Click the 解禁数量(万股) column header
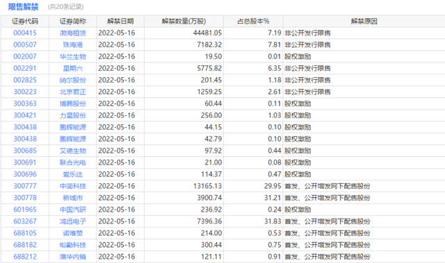The height and width of the screenshot is (263, 445). [x=184, y=22]
